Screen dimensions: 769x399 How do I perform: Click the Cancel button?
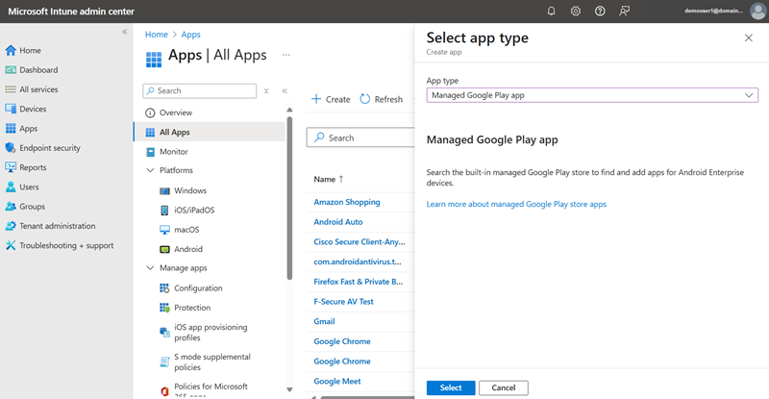click(x=503, y=387)
